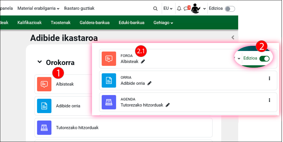Screen dimensions: 283x142
Task: Turn off the green Edizioa toggle
Action: 264,58
